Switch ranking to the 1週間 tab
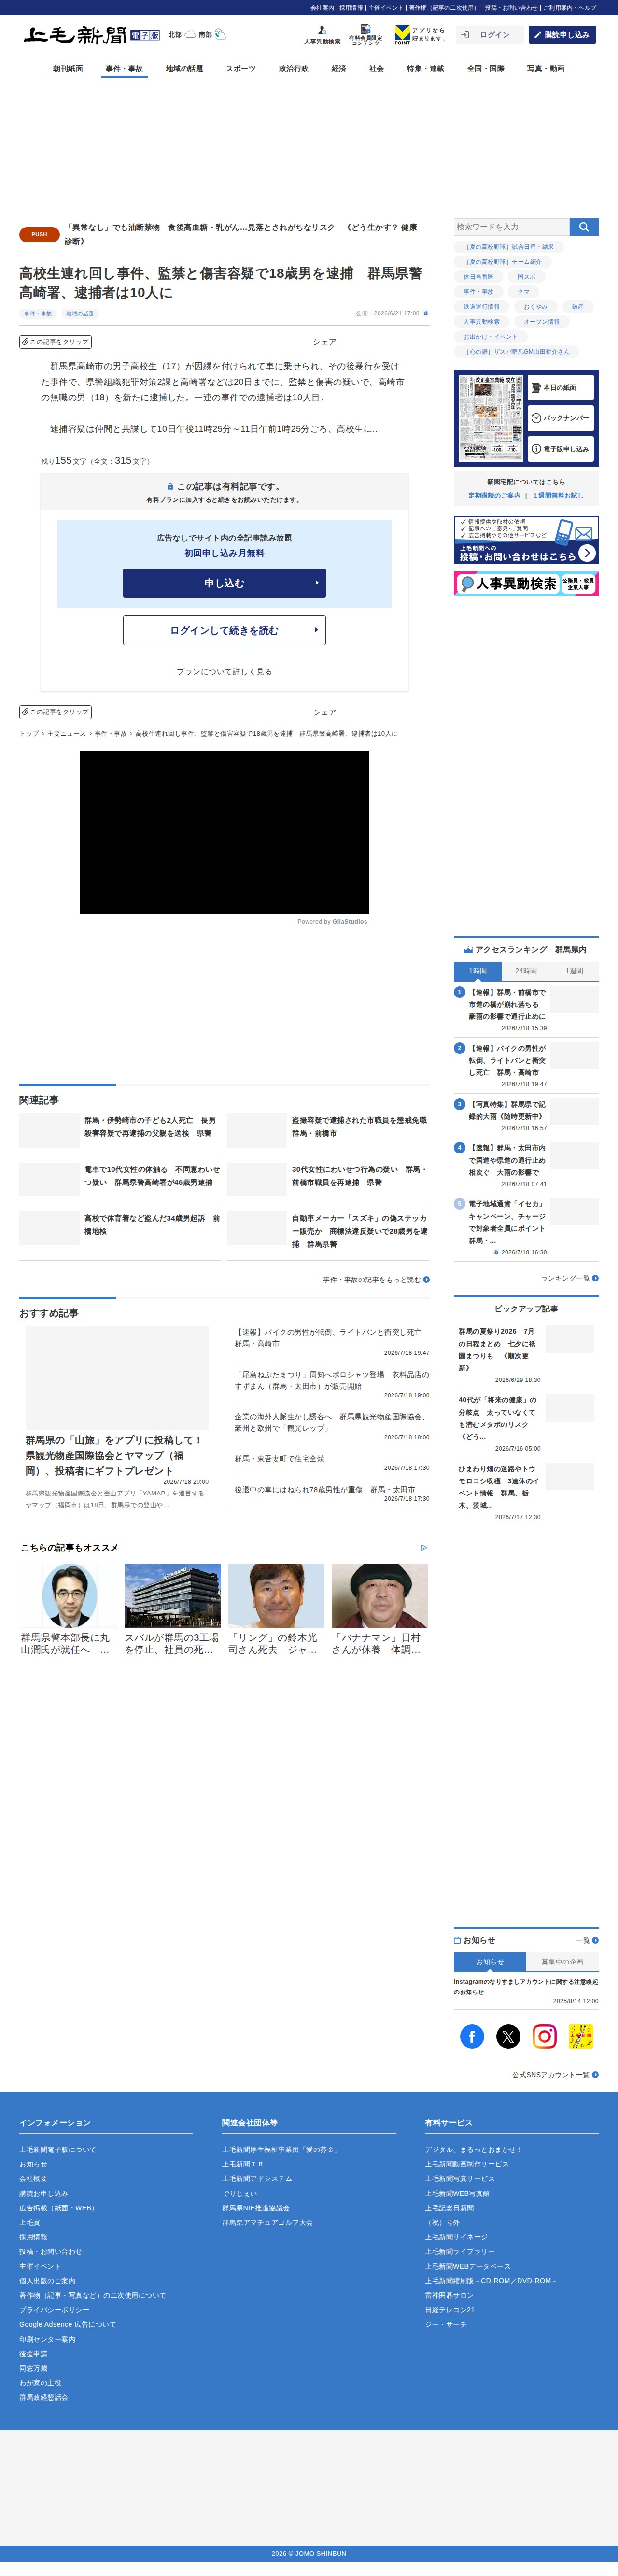 point(574,971)
